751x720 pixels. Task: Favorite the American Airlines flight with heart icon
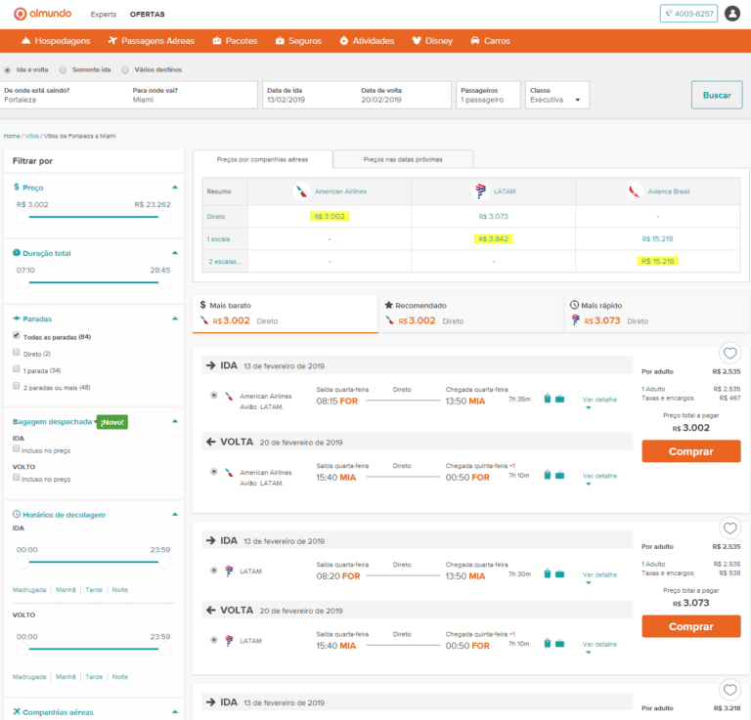(x=729, y=353)
